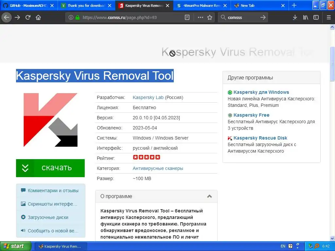Image resolution: width=335 pixels, height=251 pixels.
Task: Reload the current page
Action: pos(28,17)
